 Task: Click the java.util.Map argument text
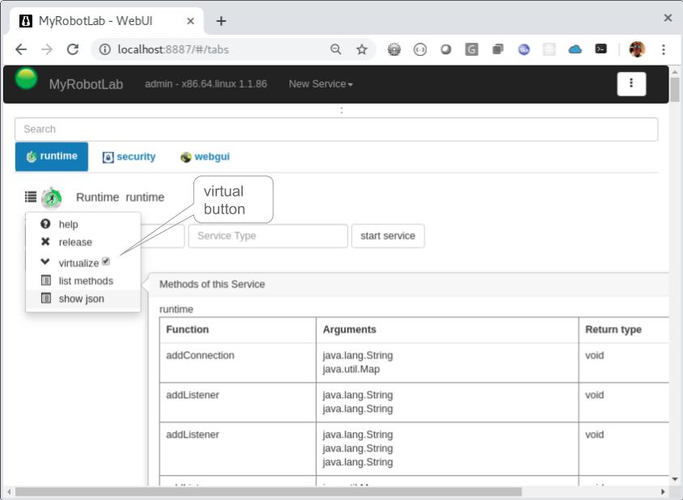(x=351, y=370)
